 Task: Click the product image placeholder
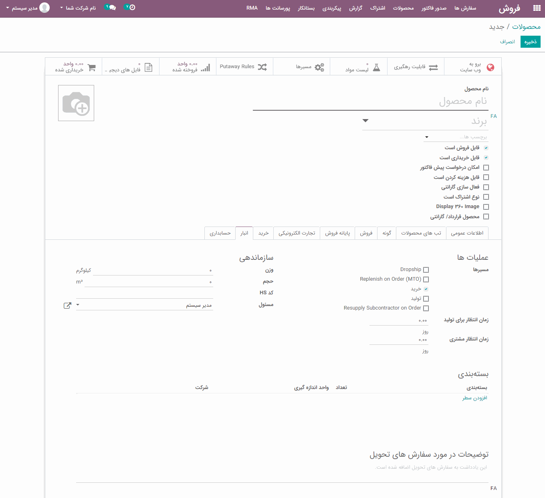click(x=76, y=103)
